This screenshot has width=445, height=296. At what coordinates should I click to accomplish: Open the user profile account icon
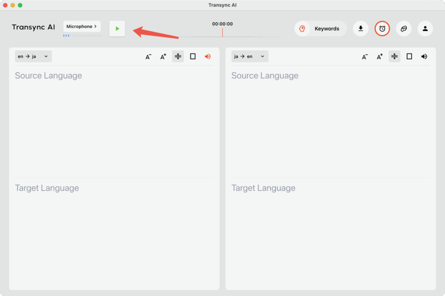coord(425,29)
